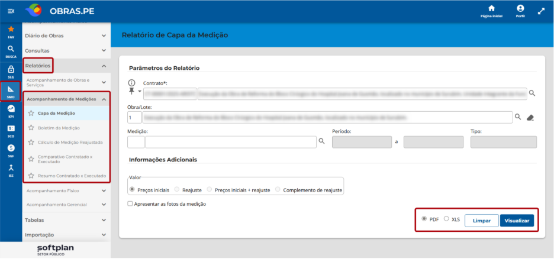The width and height of the screenshot is (554, 259).
Task: Favorite Boletim da Medição with its star
Action: click(31, 128)
